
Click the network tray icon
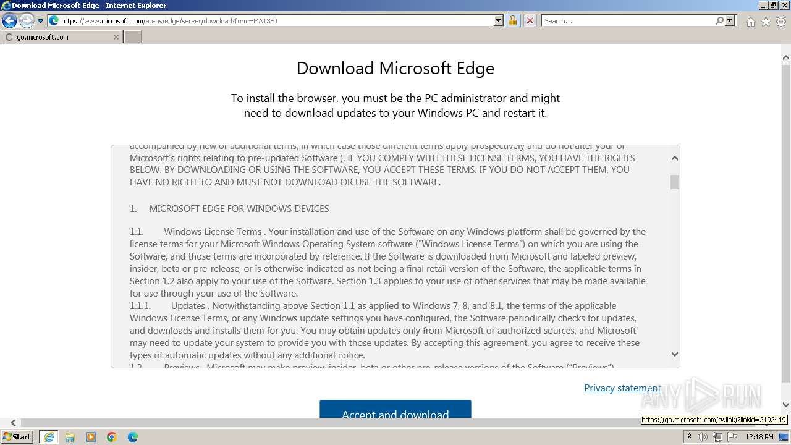[717, 437]
